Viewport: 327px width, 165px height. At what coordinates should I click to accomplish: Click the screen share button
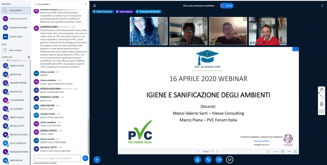tap(230, 159)
